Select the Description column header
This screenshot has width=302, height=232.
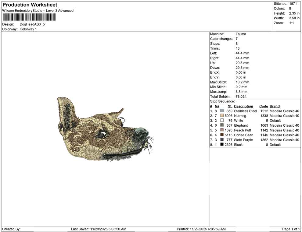click(245, 106)
